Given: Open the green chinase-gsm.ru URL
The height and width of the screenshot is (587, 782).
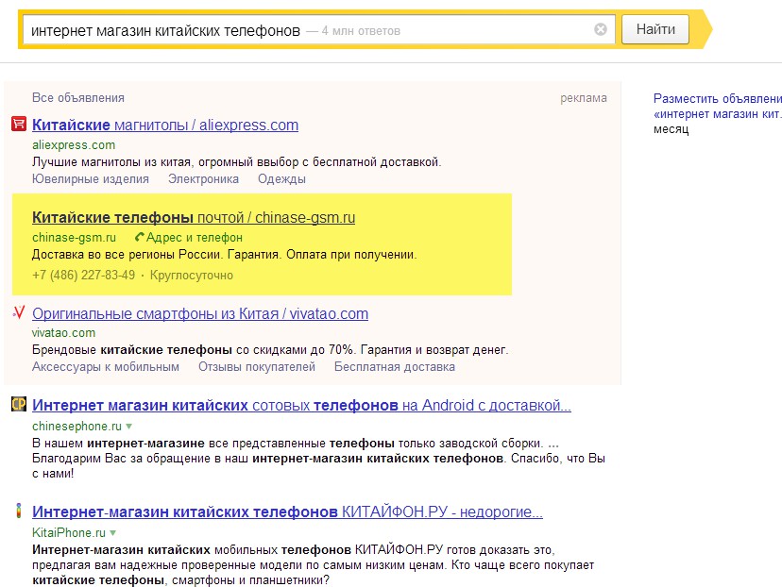Looking at the screenshot, I should (x=74, y=238).
